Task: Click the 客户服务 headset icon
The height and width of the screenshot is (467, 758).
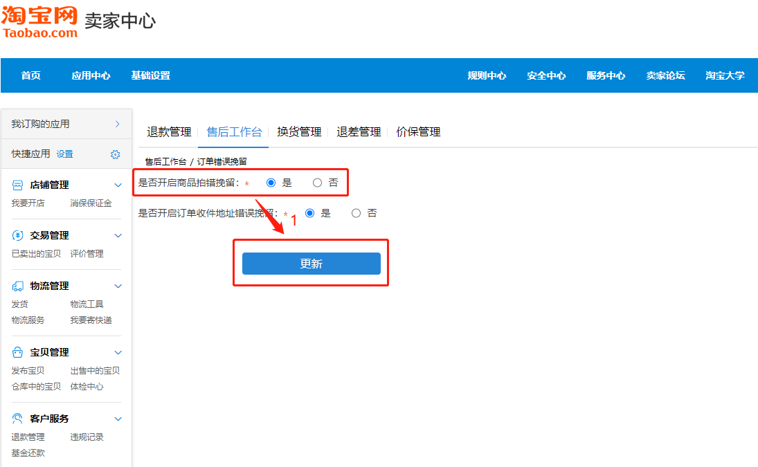Action: 18,419
